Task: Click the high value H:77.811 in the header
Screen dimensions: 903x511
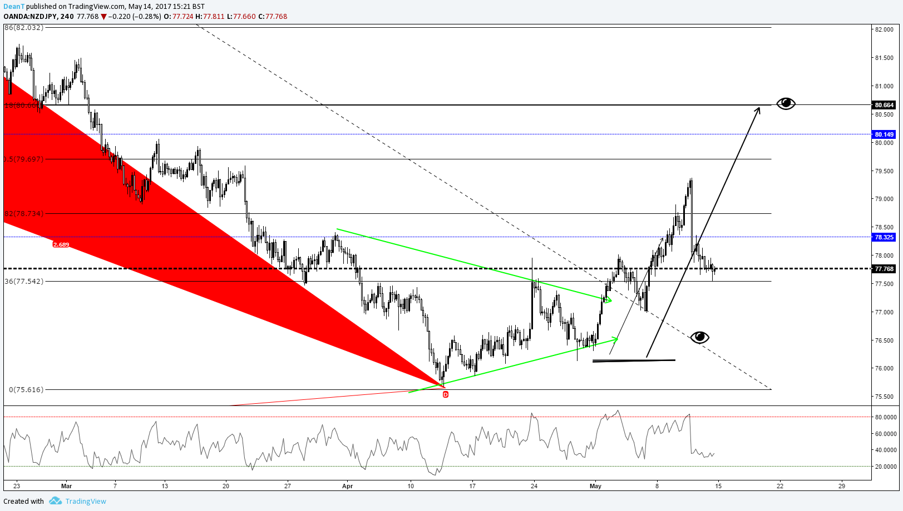Action: pos(210,16)
